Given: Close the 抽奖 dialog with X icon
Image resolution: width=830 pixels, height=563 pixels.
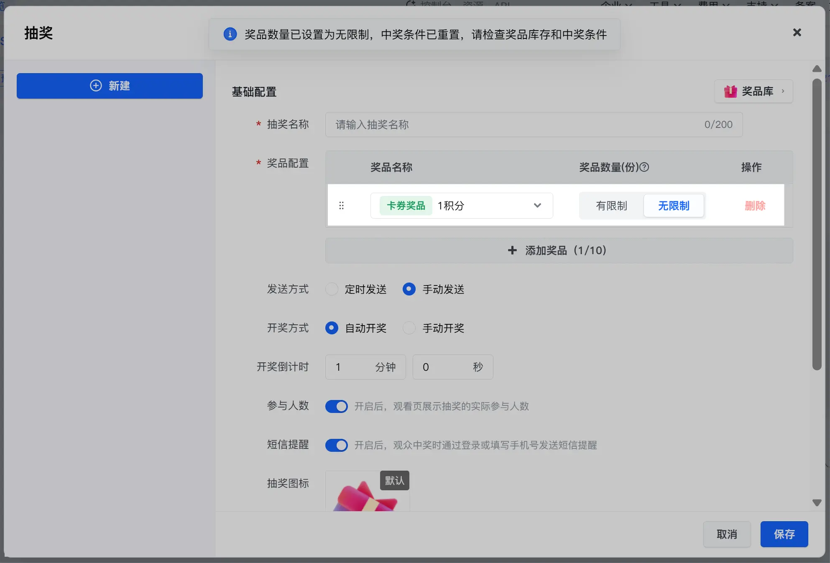Looking at the screenshot, I should (x=797, y=33).
